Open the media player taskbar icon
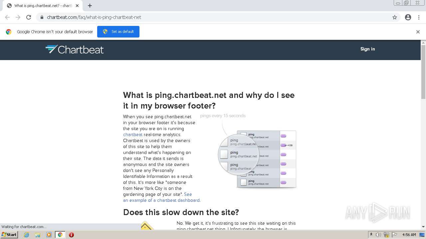Image resolution: width=426 pixels, height=239 pixels. [x=49, y=235]
